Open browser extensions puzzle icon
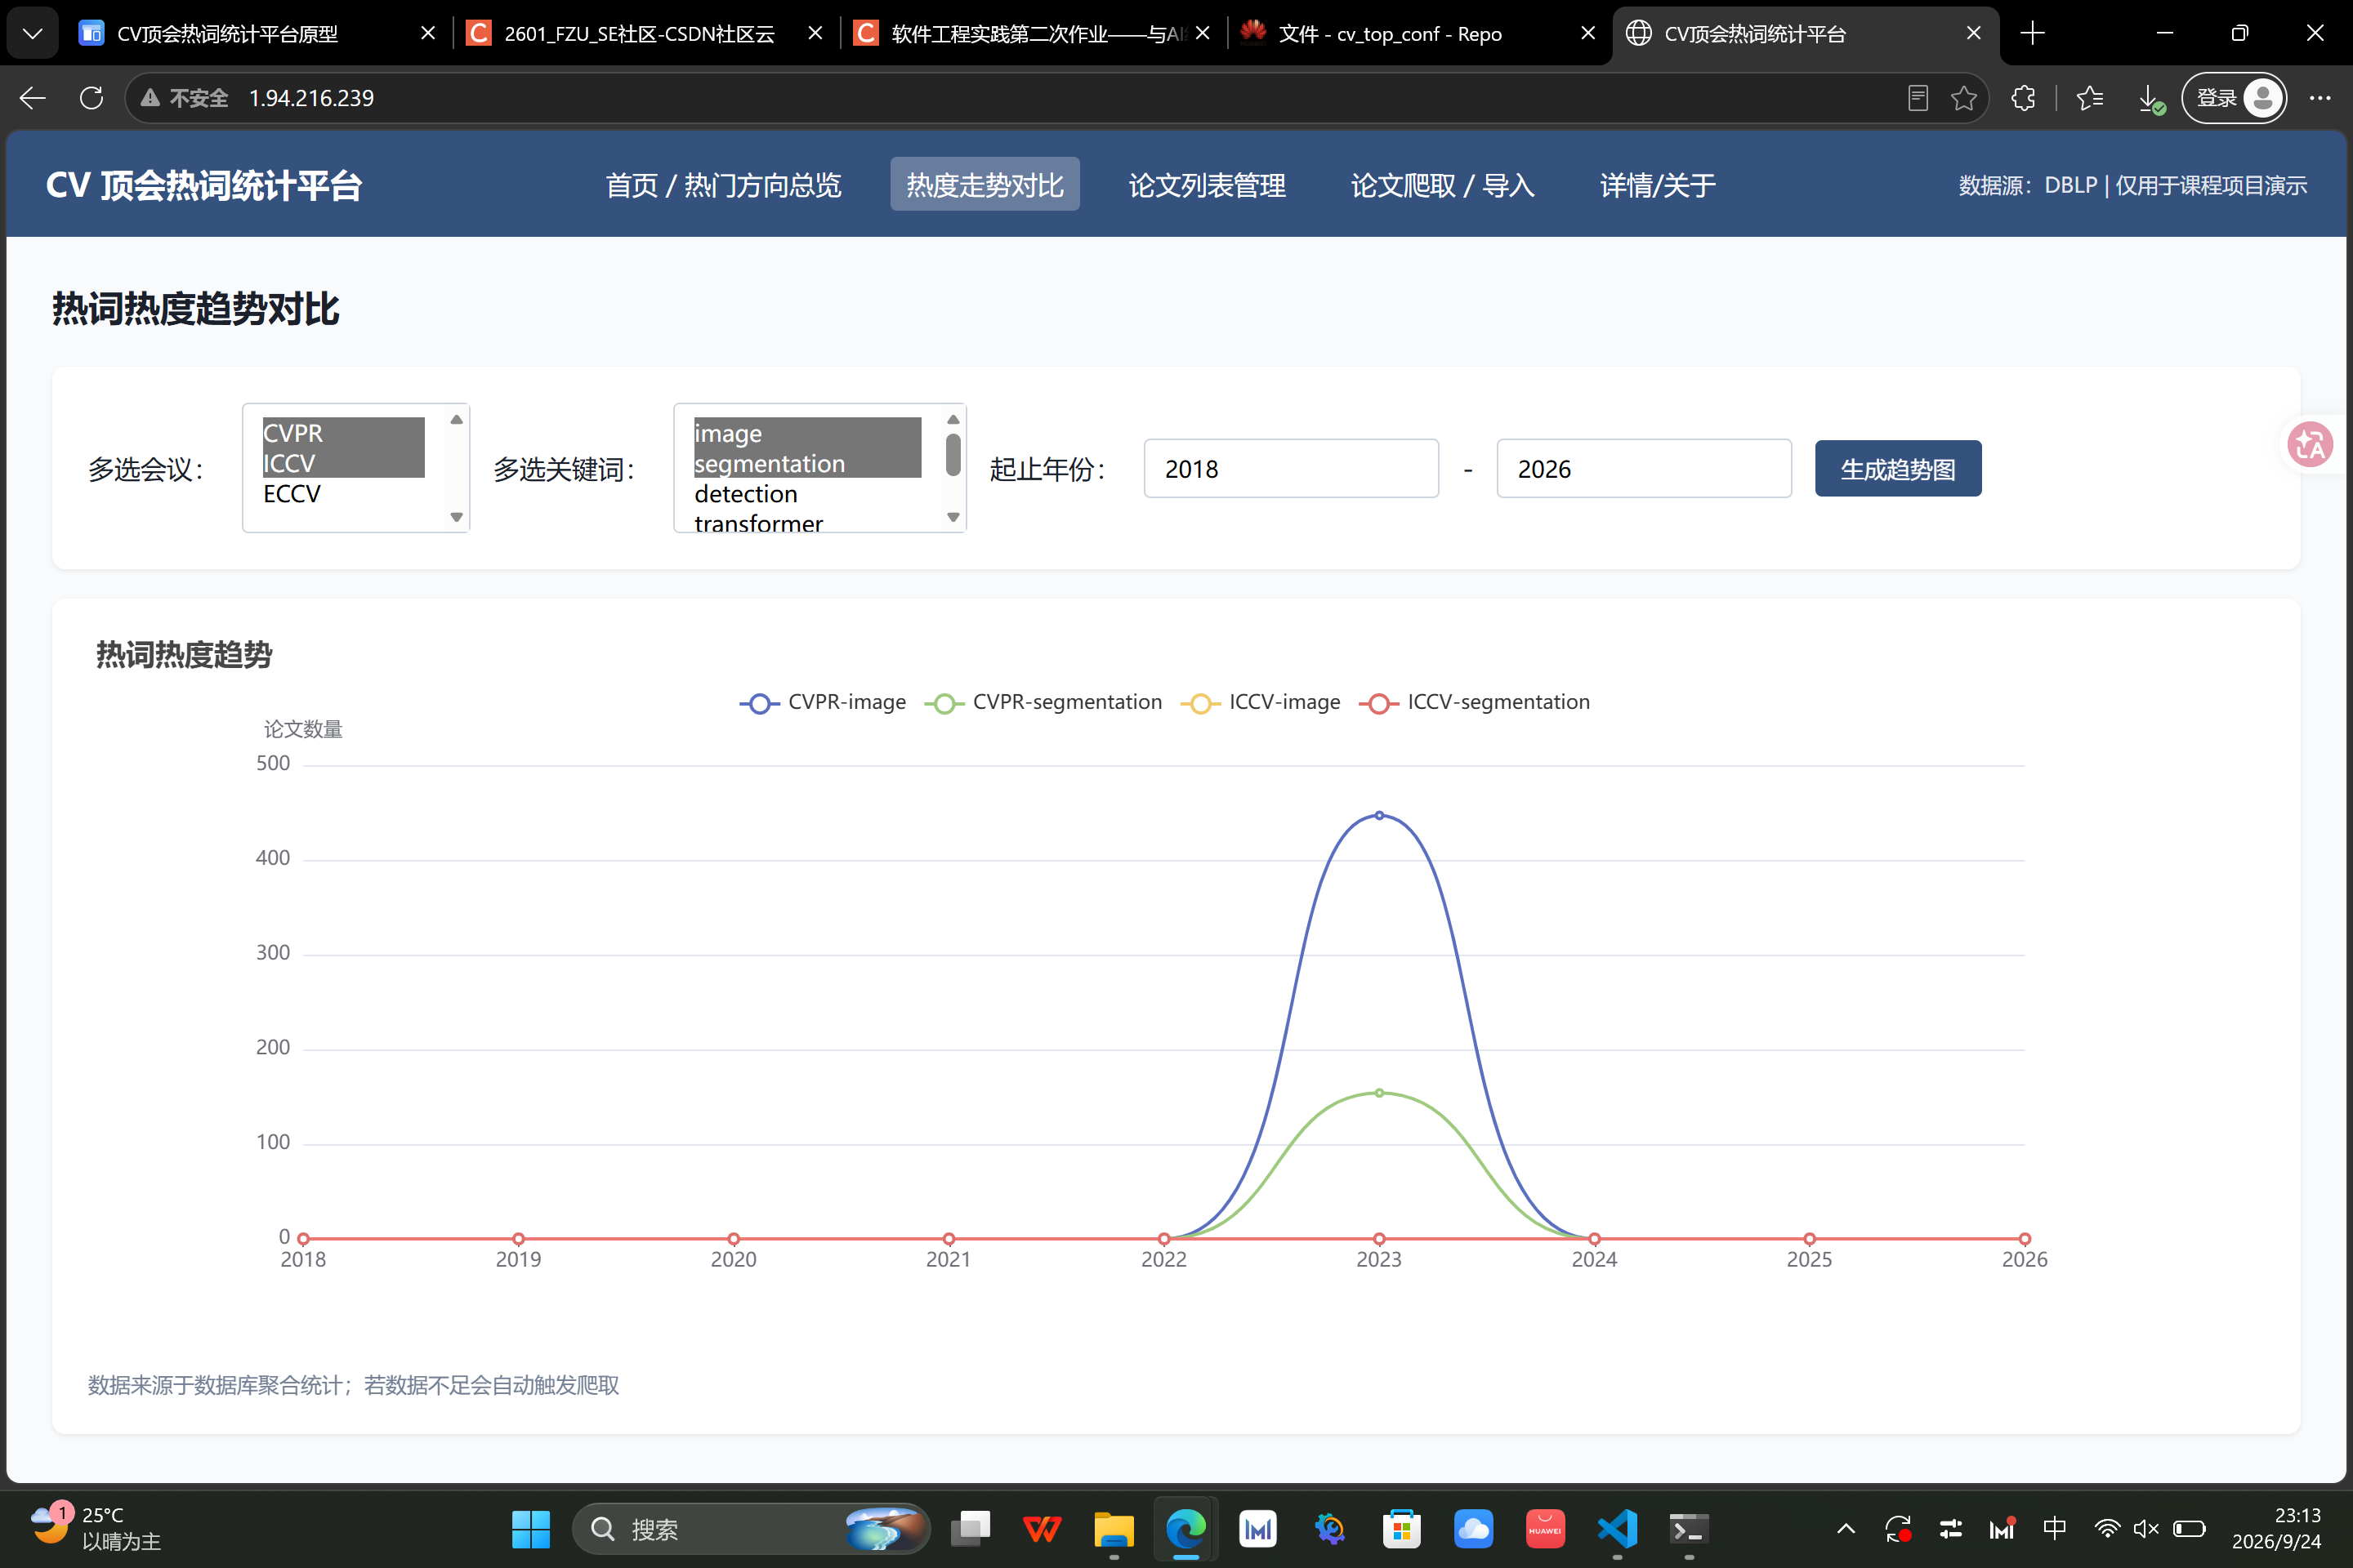This screenshot has width=2353, height=1568. [x=2024, y=98]
